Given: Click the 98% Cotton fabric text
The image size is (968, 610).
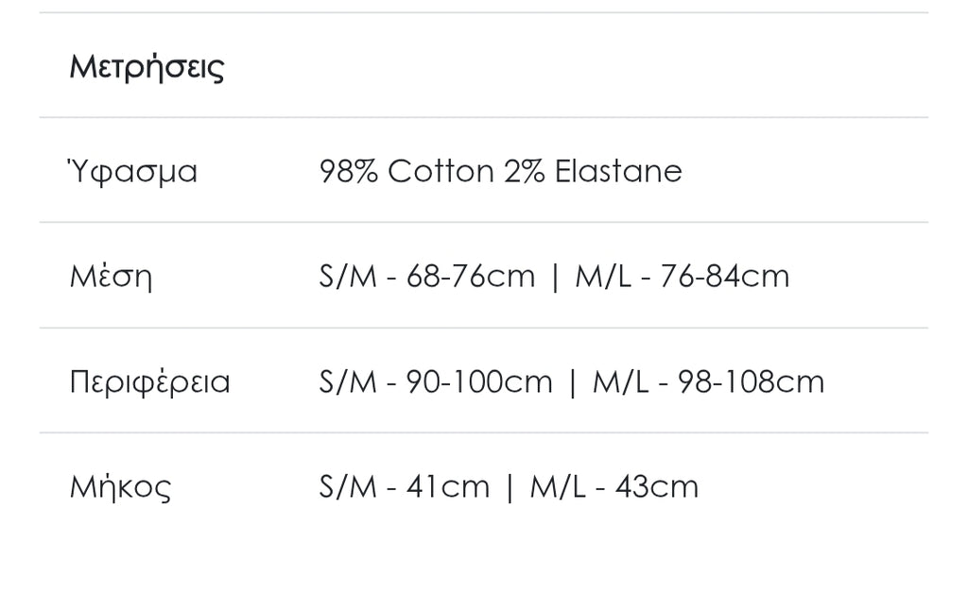Looking at the screenshot, I should click(406, 172).
